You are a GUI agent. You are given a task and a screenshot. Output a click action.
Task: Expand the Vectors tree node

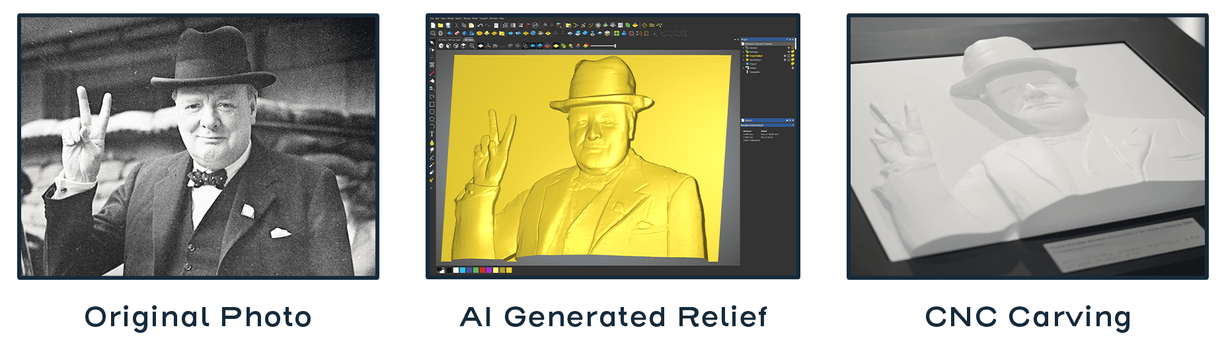pos(744,48)
